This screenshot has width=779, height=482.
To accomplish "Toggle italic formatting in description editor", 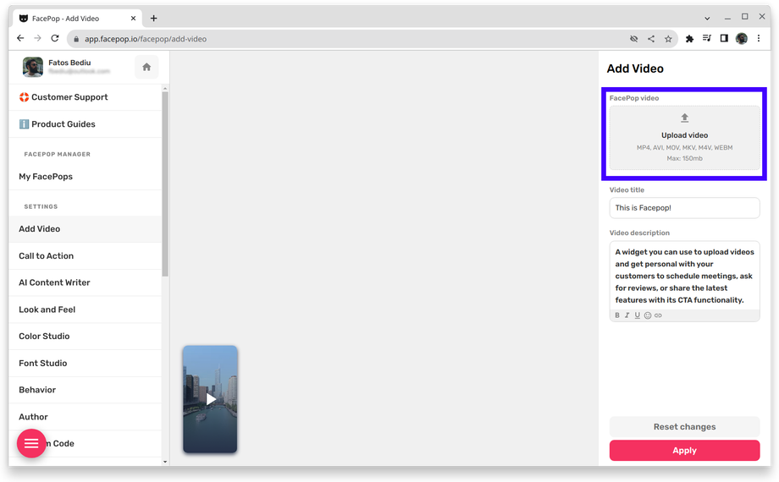I will pos(627,315).
